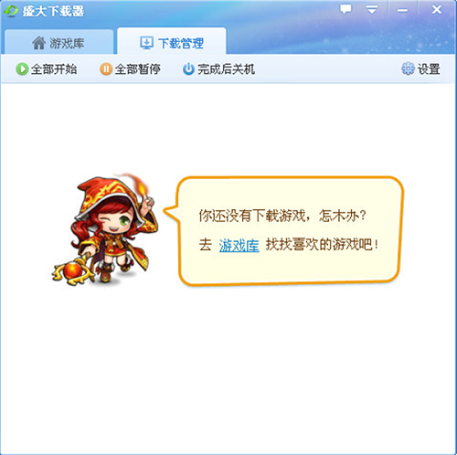
Task: Open settings via the gear icon
Action: (x=408, y=69)
